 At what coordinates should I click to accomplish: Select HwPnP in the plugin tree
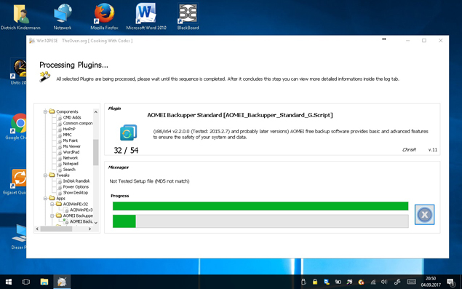[69, 129]
